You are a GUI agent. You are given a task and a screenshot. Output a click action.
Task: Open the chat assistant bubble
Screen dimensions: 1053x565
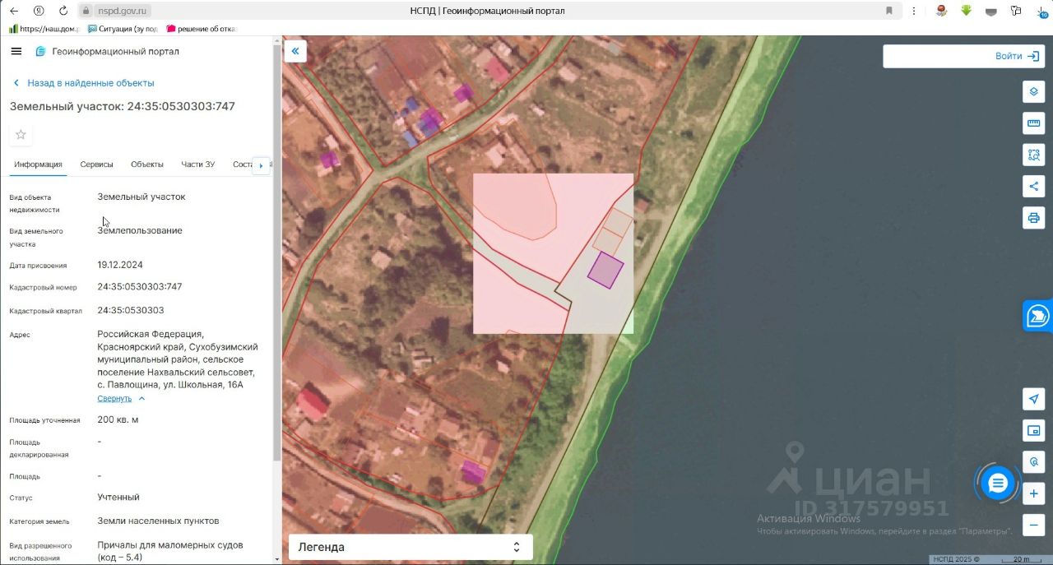[x=998, y=483]
